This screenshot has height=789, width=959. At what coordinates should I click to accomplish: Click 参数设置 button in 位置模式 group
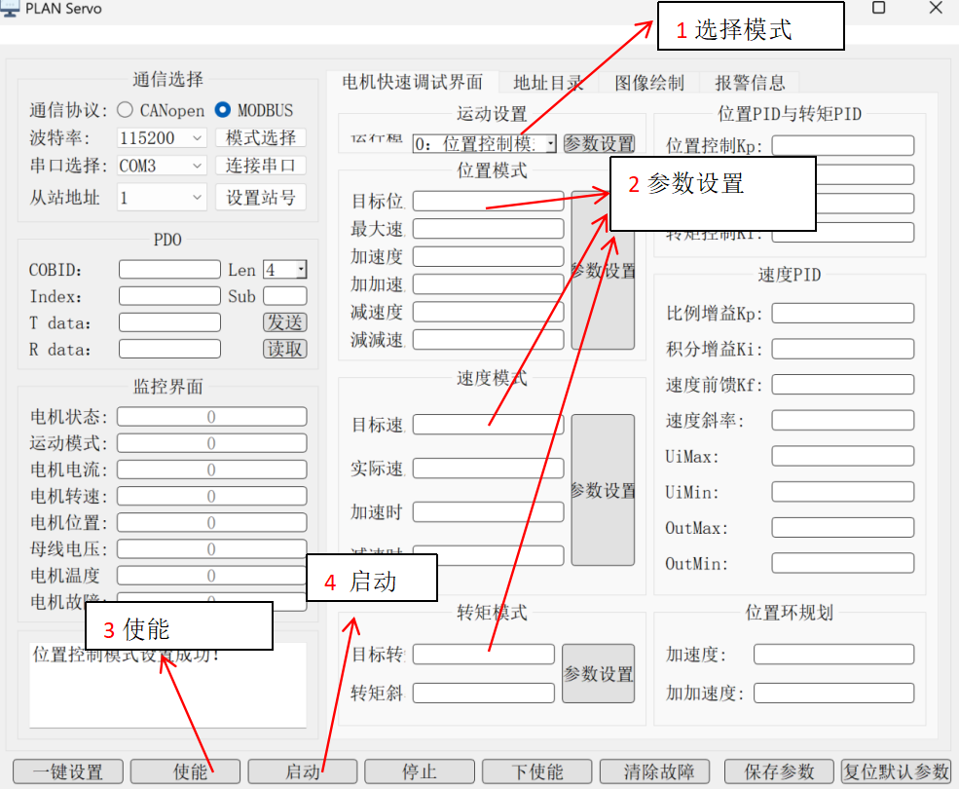point(603,270)
